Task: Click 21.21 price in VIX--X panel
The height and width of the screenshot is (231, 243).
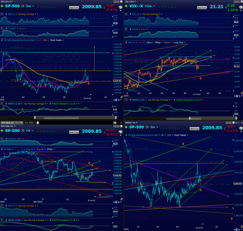Action: 216,7
